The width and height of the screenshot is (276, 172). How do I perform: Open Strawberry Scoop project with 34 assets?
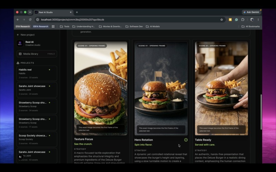pos(37,106)
